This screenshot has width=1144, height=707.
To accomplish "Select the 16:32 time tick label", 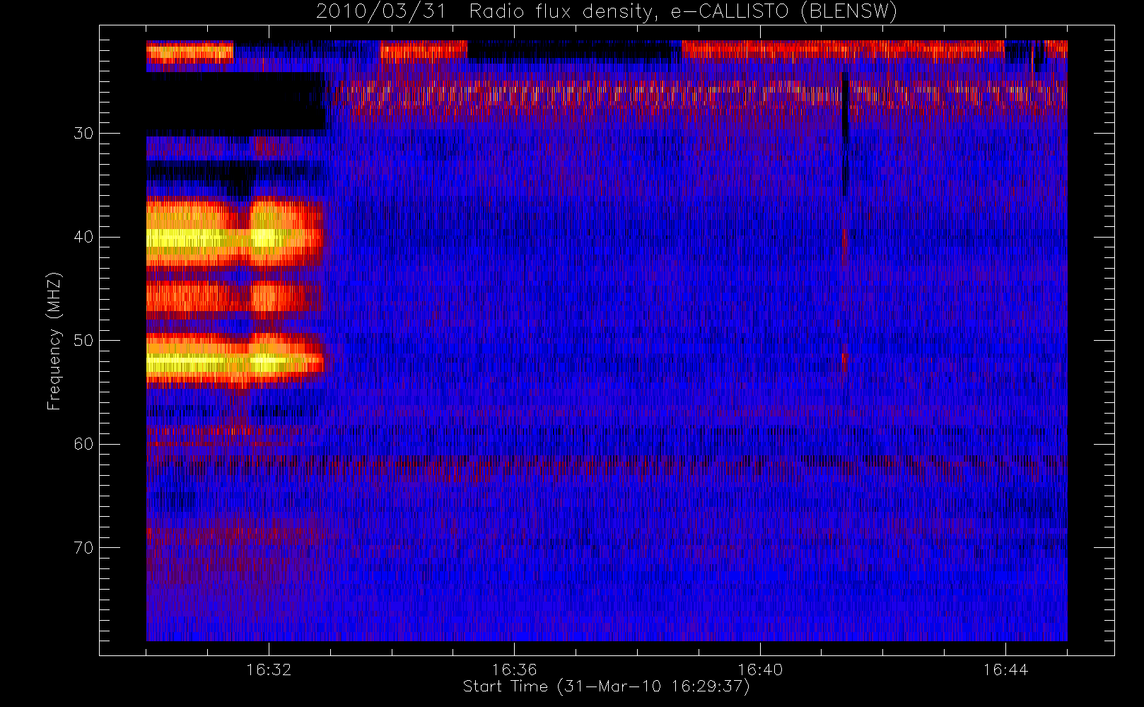I will [269, 669].
